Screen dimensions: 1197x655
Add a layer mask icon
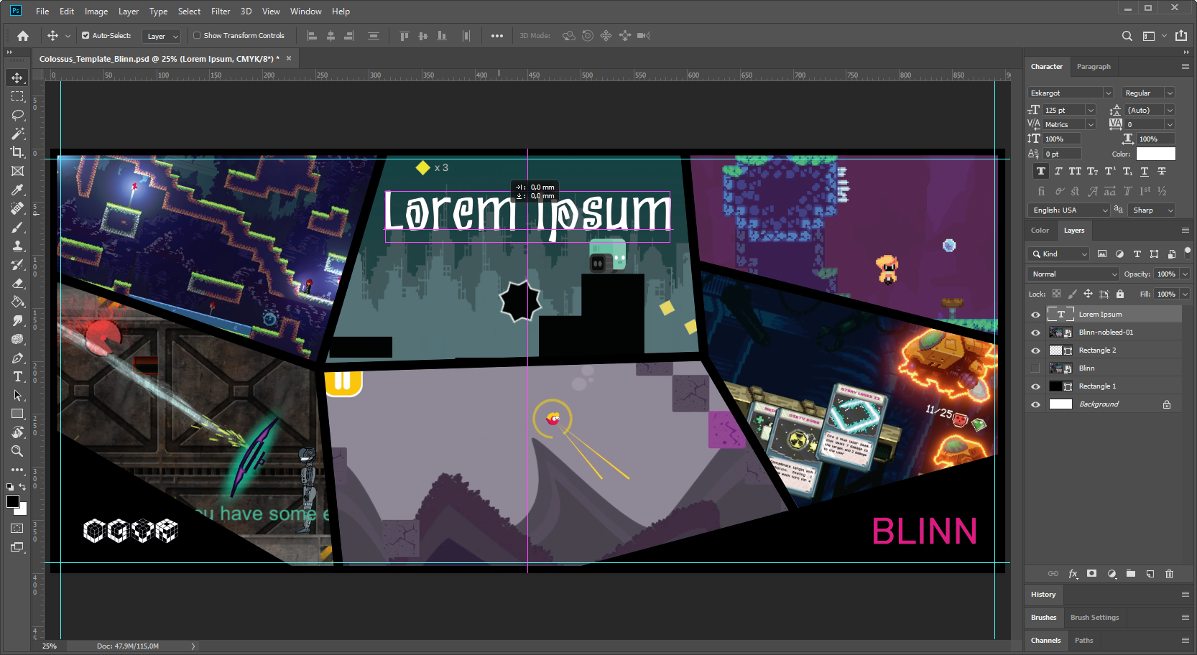pyautogui.click(x=1092, y=574)
